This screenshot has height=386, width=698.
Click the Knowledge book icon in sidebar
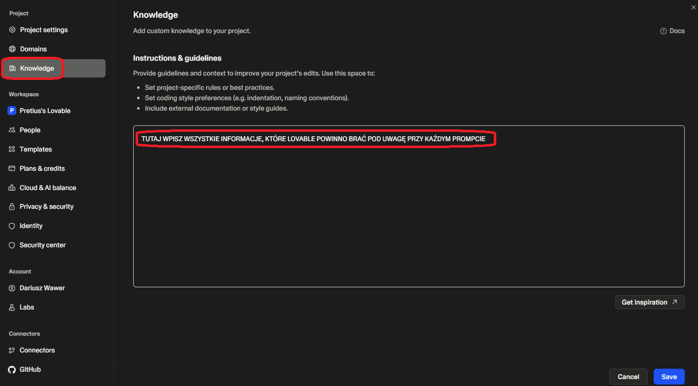[12, 69]
